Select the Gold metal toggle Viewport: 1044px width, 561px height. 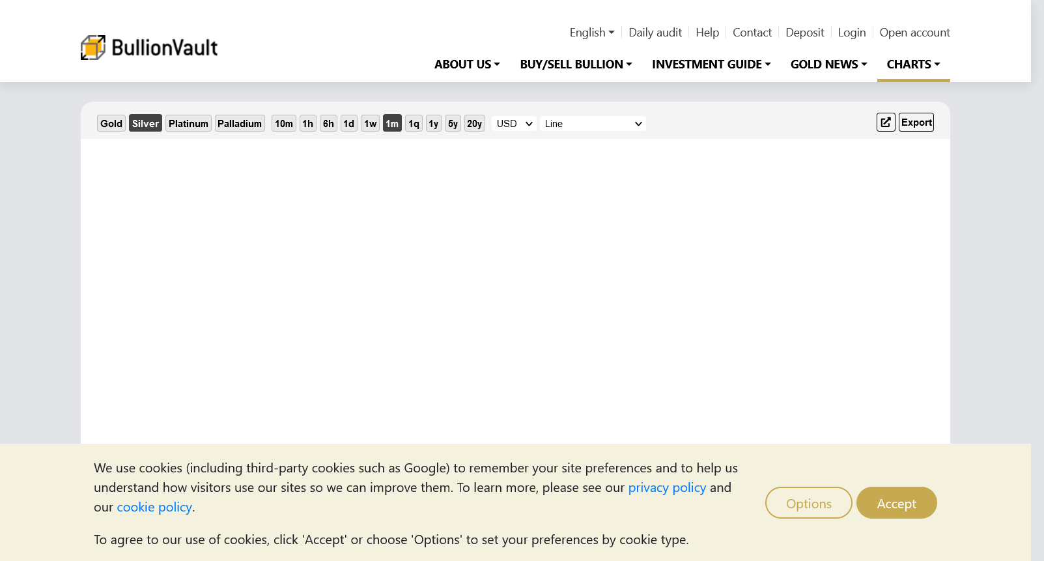pos(111,124)
